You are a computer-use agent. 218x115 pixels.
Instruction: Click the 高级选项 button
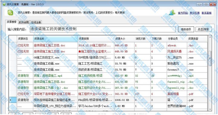pos(186,30)
